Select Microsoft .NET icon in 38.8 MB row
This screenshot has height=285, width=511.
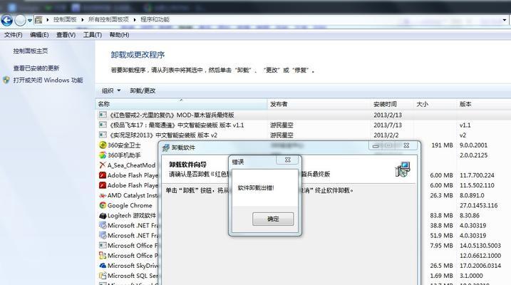[x=103, y=225]
